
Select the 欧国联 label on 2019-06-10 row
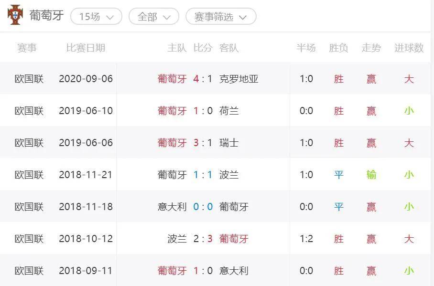(x=29, y=111)
